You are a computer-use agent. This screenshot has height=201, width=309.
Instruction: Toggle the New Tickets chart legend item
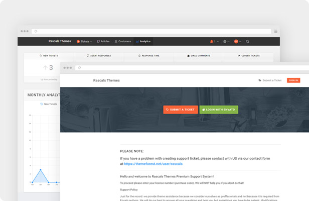(49, 104)
